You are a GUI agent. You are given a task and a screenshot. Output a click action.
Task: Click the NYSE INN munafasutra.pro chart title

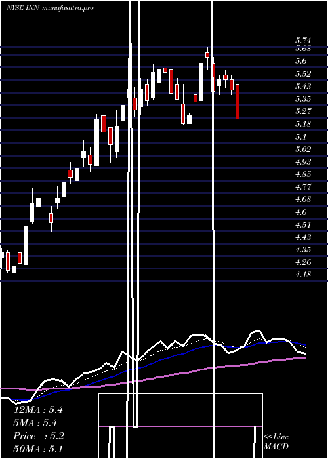pos(50,8)
